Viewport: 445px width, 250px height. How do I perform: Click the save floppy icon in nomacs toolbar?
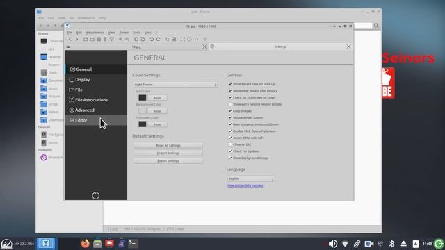click(99, 39)
